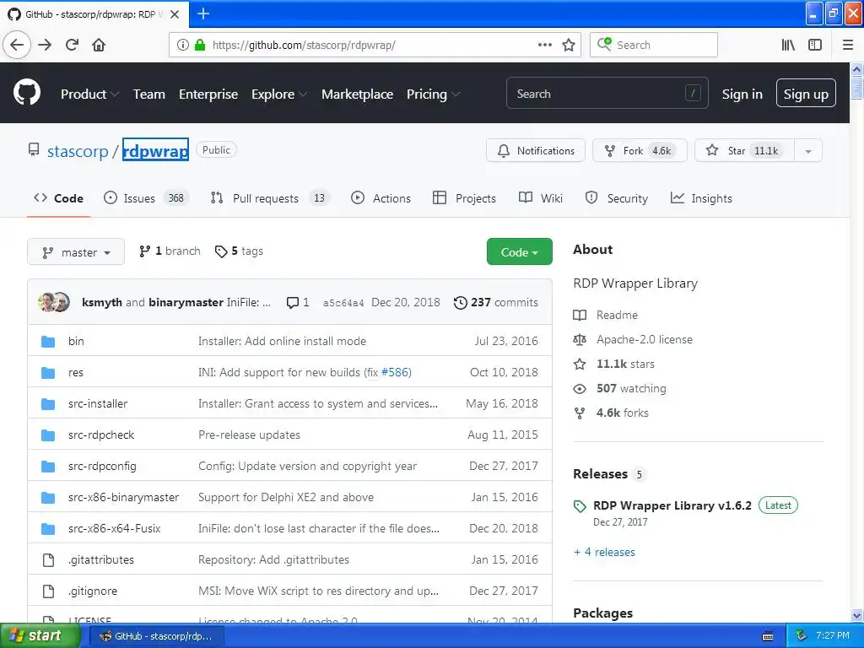Click the page scrollbar down arrow

coord(857,615)
